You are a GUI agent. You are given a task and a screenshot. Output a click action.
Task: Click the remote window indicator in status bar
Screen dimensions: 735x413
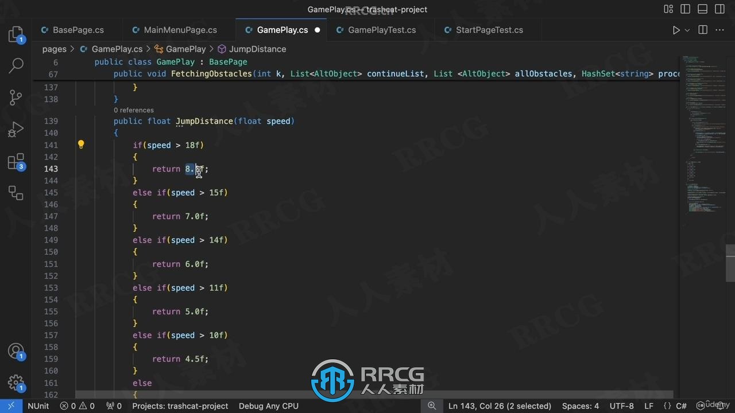(11, 406)
